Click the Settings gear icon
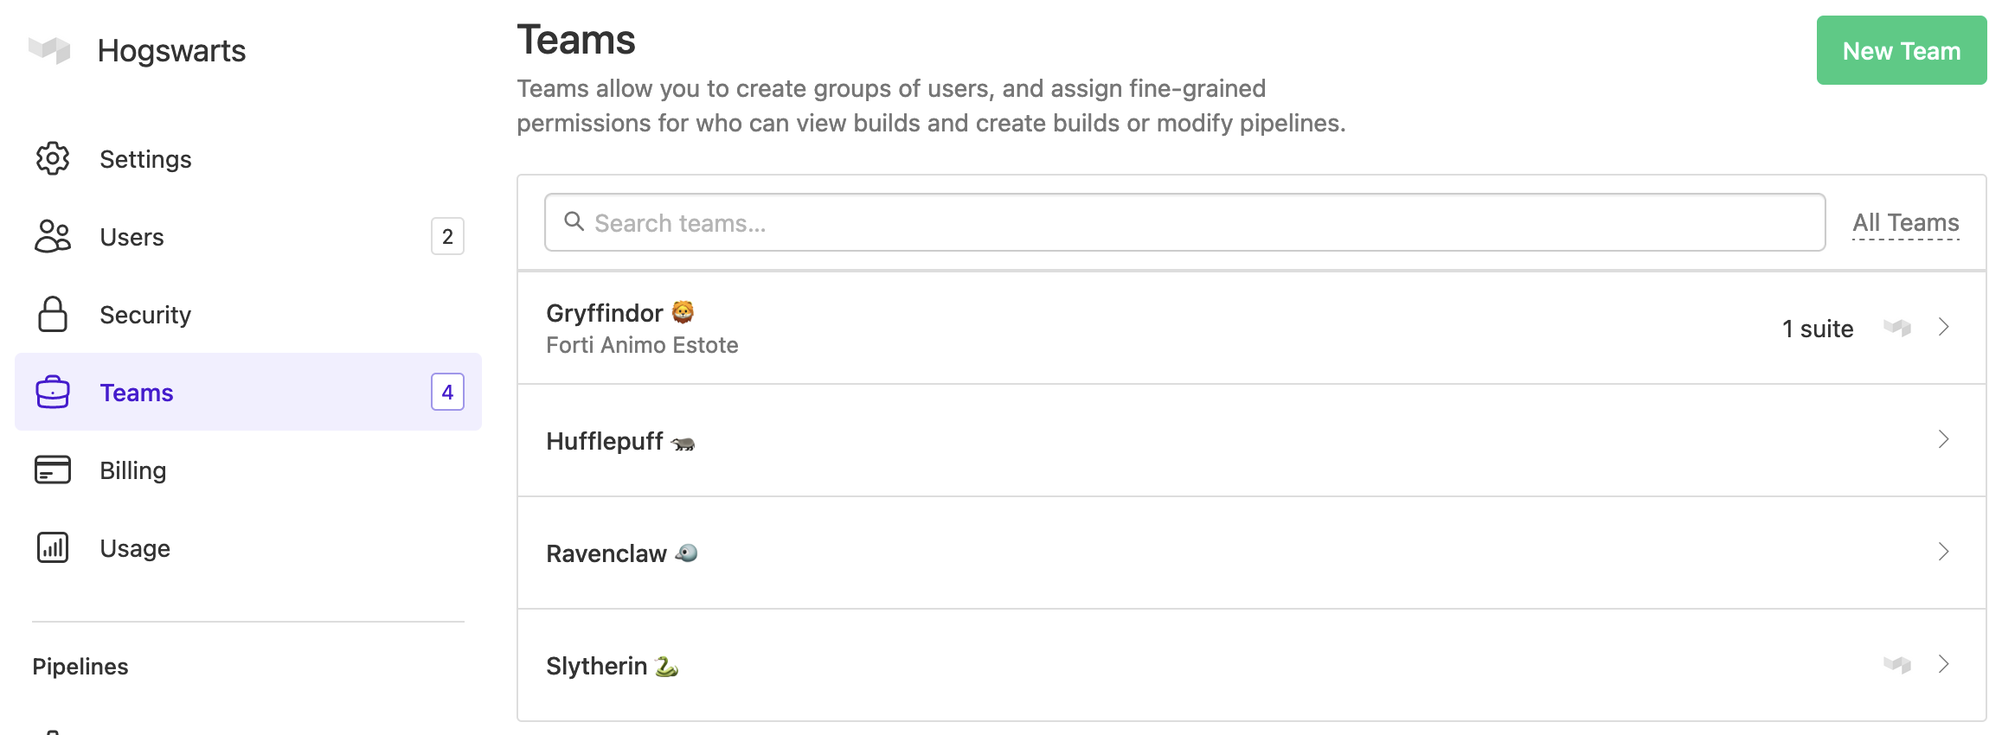The width and height of the screenshot is (2002, 735). (x=53, y=158)
